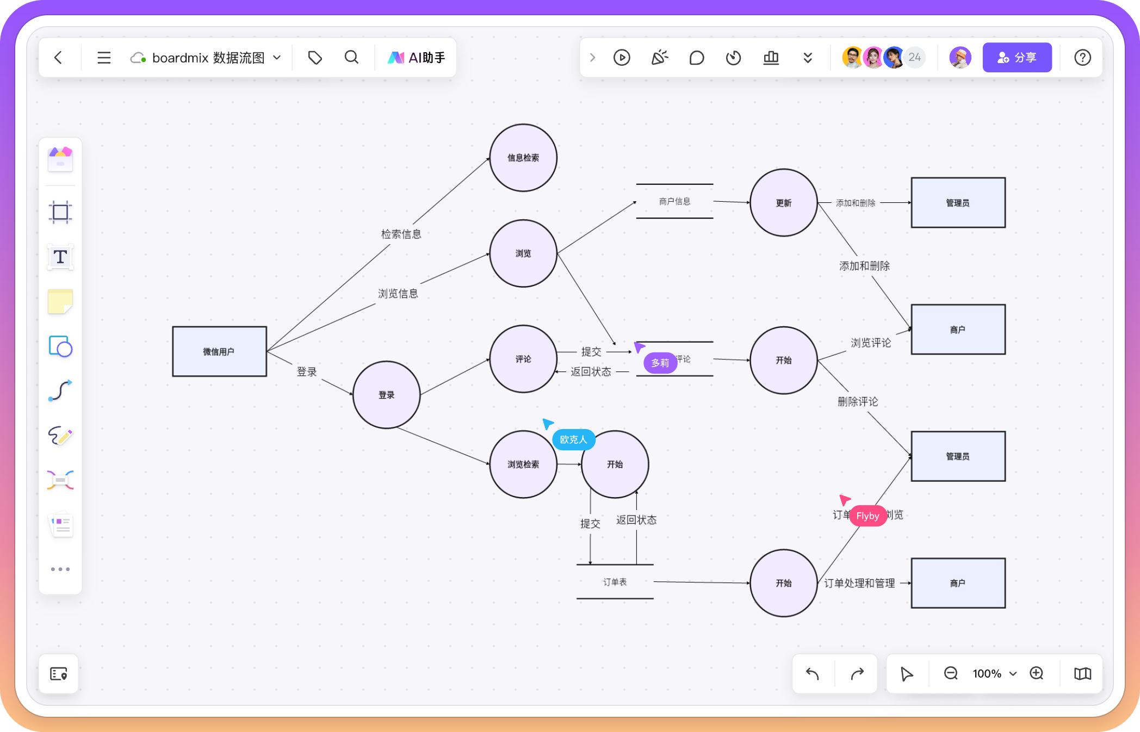The width and height of the screenshot is (1140, 732).
Task: Open the search magnifier
Action: [352, 58]
